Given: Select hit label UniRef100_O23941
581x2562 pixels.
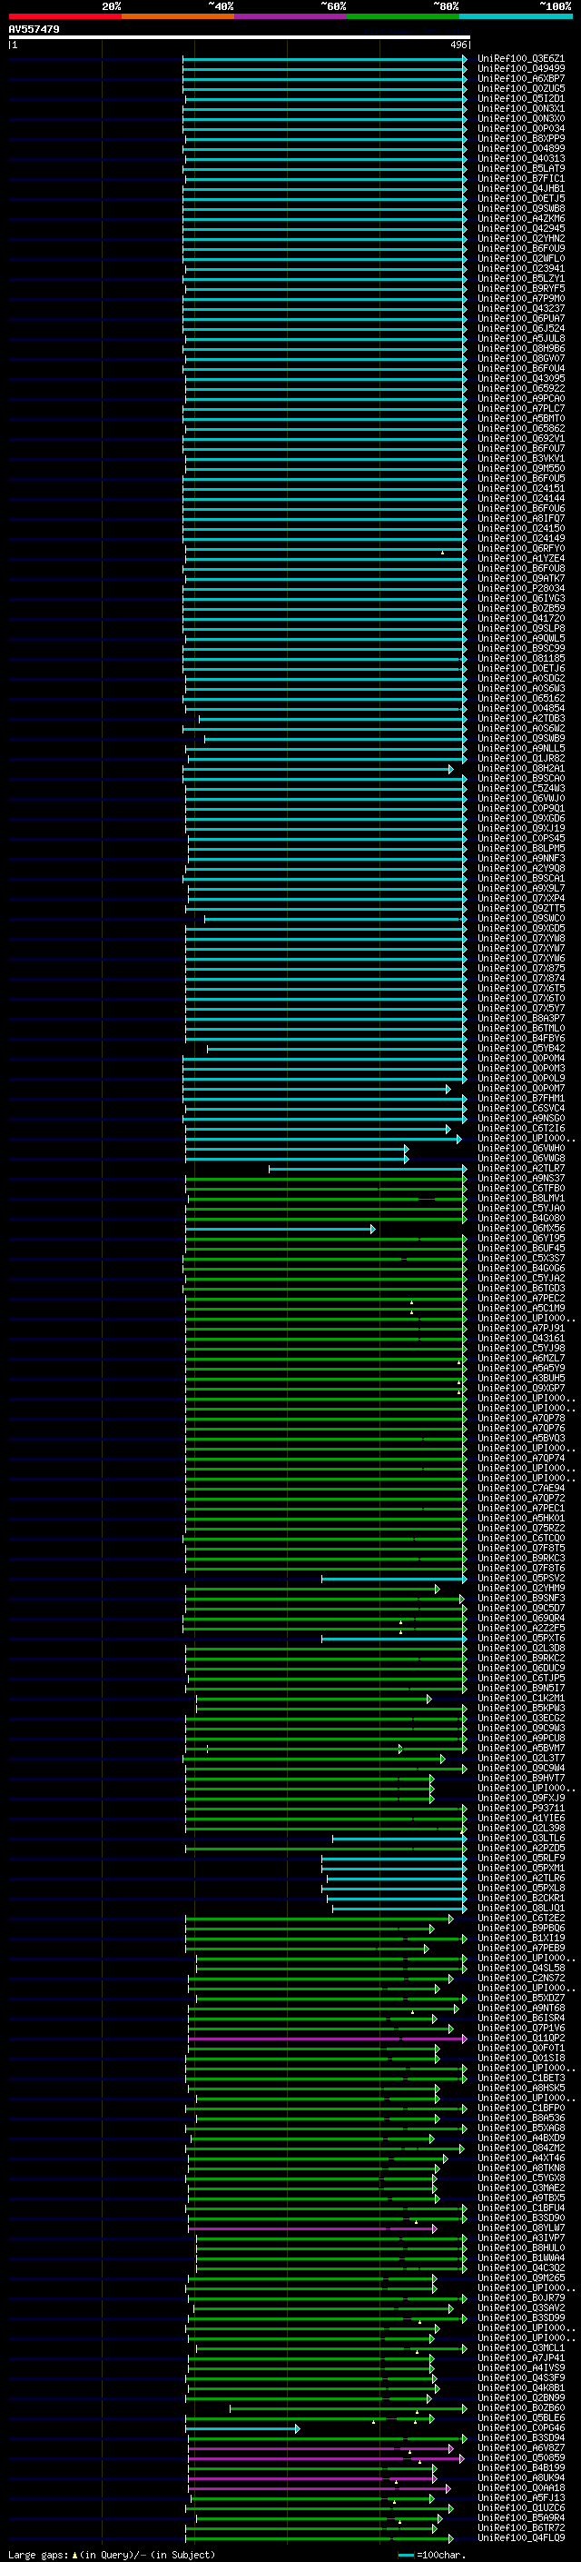Looking at the screenshot, I should click(x=521, y=268).
